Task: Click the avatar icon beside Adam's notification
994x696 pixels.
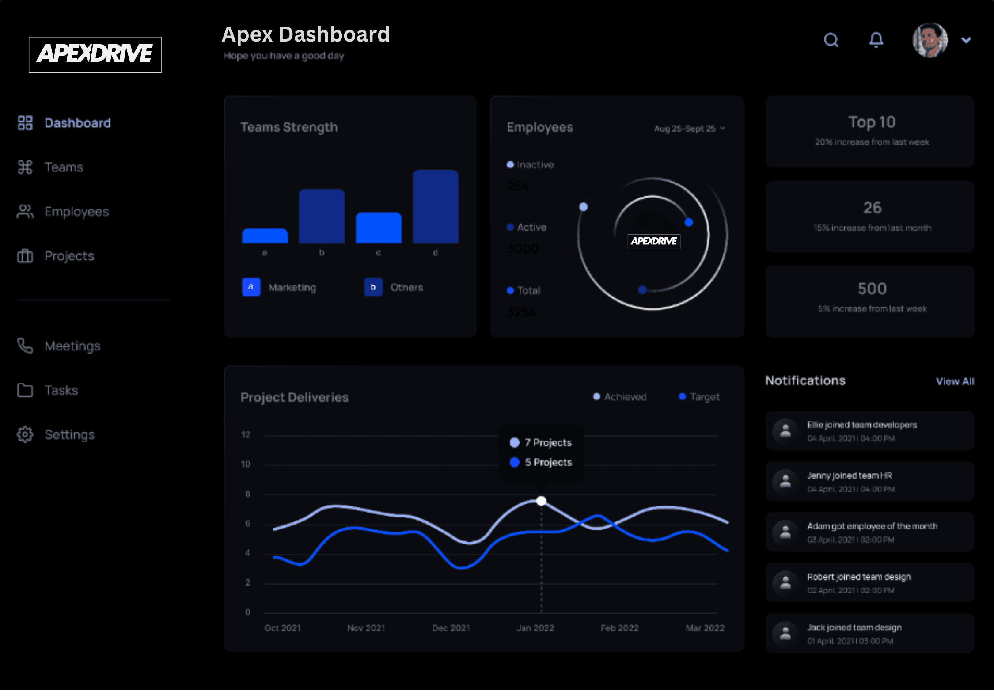Action: pos(785,532)
